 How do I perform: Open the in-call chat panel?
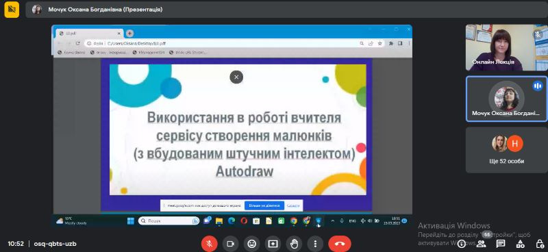click(501, 244)
